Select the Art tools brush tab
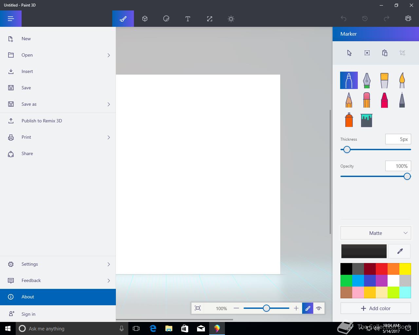Image resolution: width=419 pixels, height=335 pixels. tap(123, 19)
